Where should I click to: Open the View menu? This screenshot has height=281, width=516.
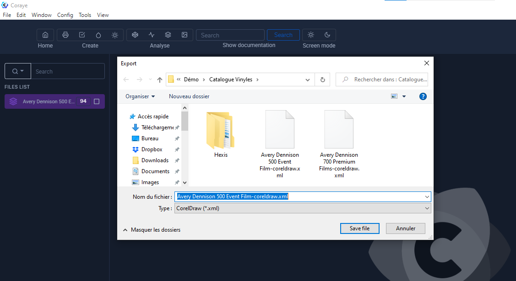tap(103, 15)
